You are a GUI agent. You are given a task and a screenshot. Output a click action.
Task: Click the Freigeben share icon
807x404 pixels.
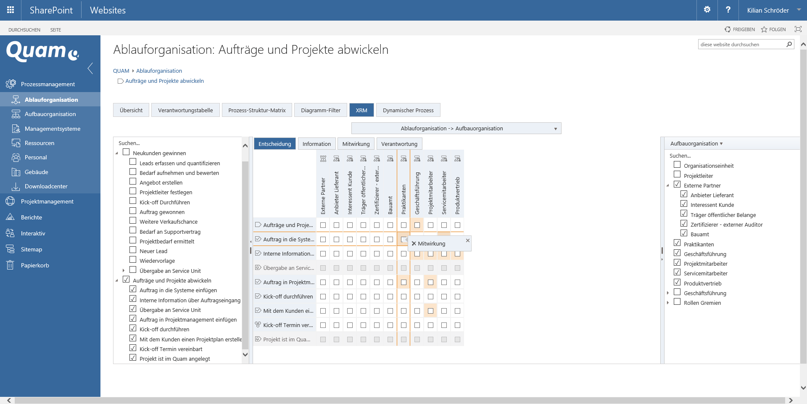click(x=728, y=29)
